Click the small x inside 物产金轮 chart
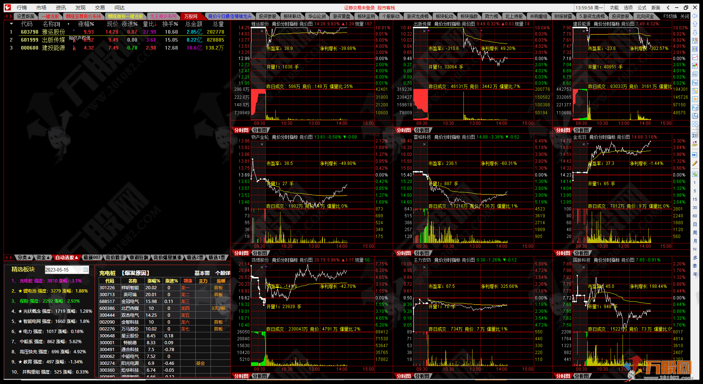703x384 pixels. tap(262, 144)
